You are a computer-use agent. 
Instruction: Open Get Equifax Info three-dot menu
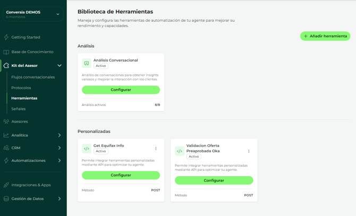[156, 149]
